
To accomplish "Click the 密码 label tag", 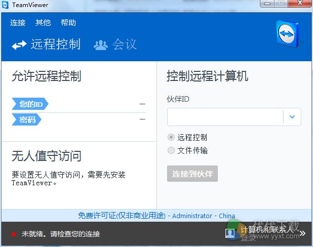I will (x=26, y=119).
